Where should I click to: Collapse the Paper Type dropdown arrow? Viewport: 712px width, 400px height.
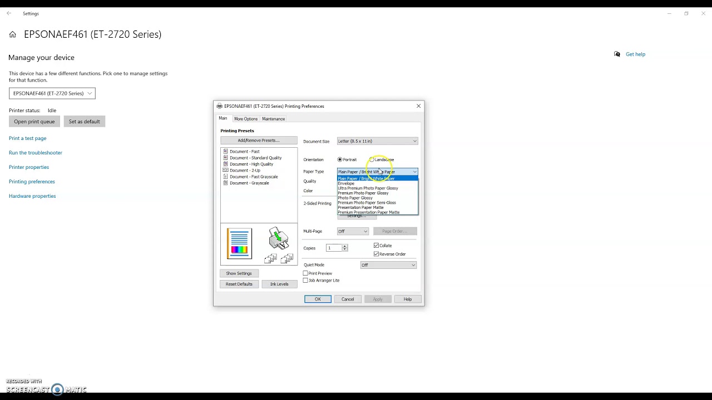pos(414,172)
